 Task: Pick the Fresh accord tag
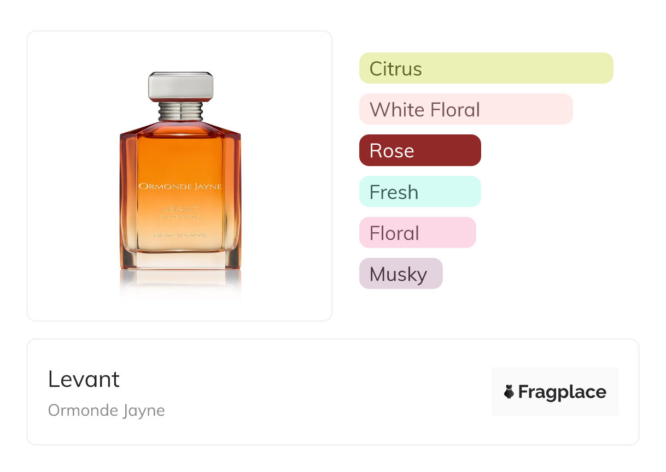pyautogui.click(x=420, y=192)
